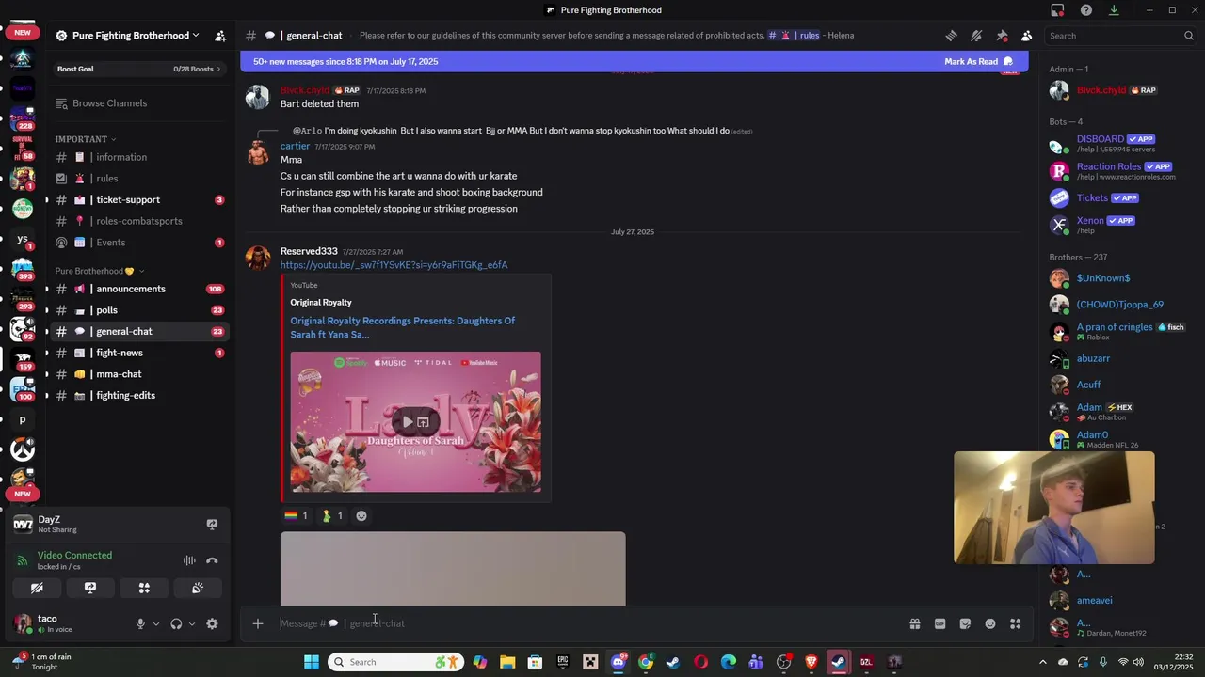Open File Explorer from taskbar
Viewport: 1205px width, 677px height.
pos(507,662)
